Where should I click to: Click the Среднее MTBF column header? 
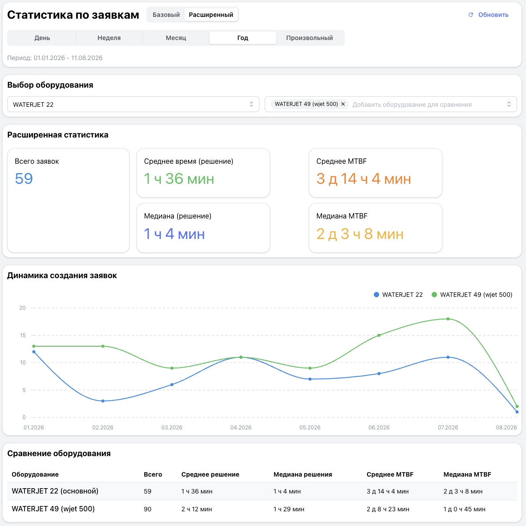point(390,474)
